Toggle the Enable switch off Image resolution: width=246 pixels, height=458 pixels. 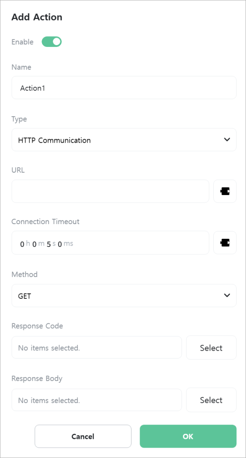click(x=52, y=42)
